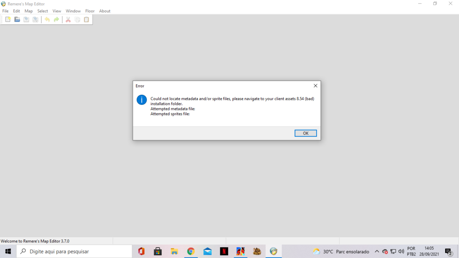Click the Open map folder icon
This screenshot has width=459, height=258.
(x=17, y=20)
